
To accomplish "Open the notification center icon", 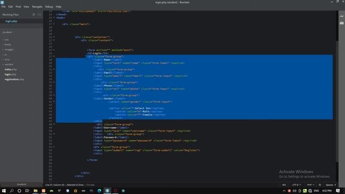I will (x=338, y=191).
